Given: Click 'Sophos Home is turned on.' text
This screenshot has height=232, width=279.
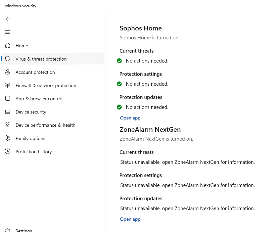Looking at the screenshot, I should (x=150, y=38).
